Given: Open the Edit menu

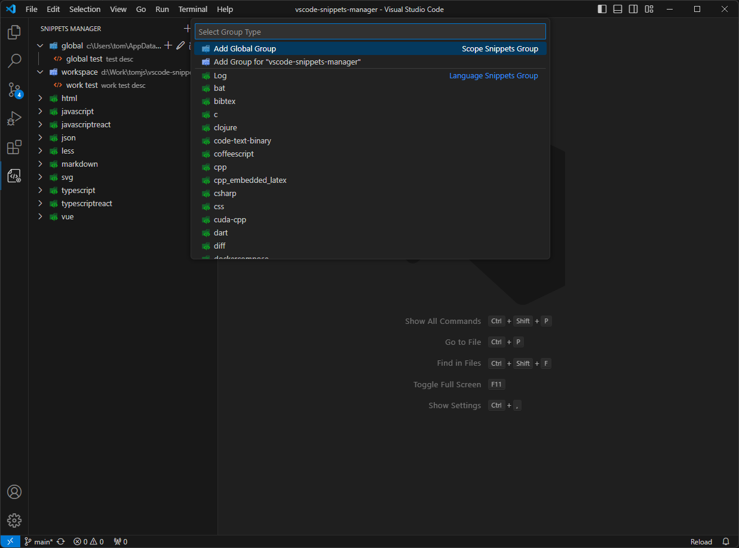Looking at the screenshot, I should click(53, 9).
